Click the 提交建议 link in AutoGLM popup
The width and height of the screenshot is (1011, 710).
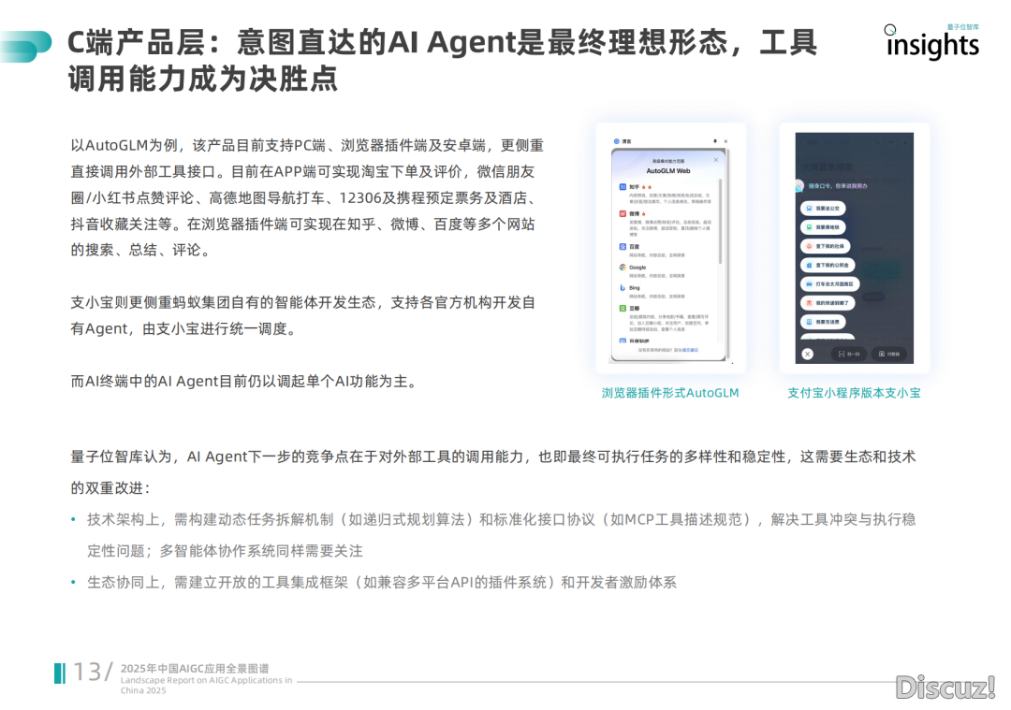pyautogui.click(x=689, y=350)
